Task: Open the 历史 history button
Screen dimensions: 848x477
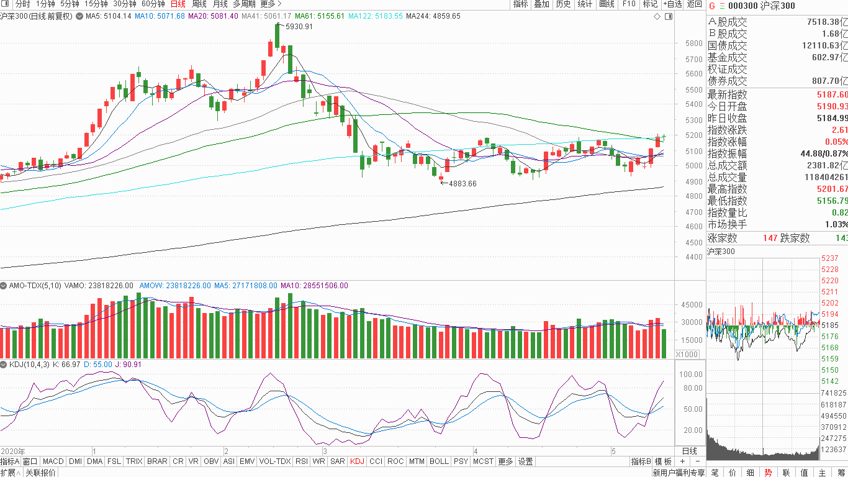Action: click(x=563, y=4)
